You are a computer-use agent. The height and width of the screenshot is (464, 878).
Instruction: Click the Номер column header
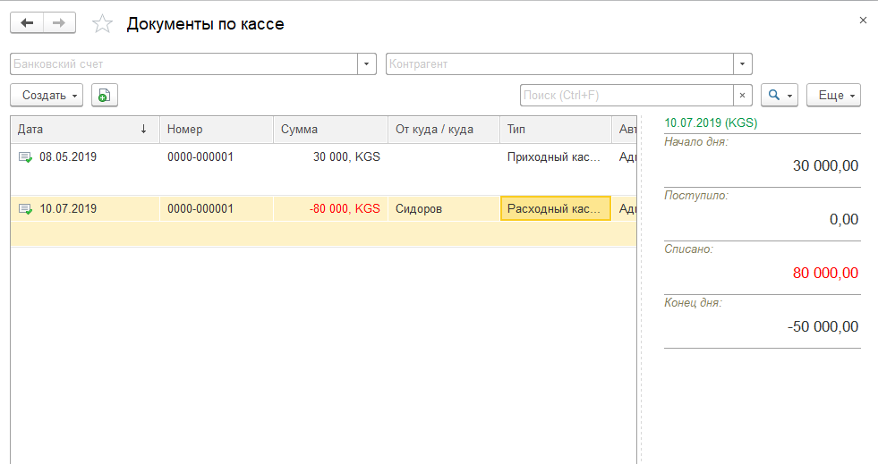pyautogui.click(x=216, y=129)
